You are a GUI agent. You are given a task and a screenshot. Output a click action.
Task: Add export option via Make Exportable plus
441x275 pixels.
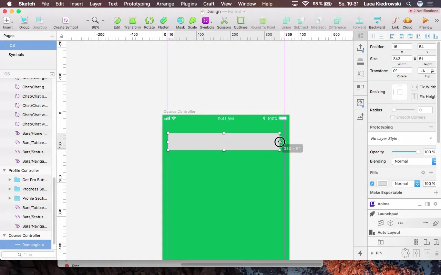(436, 192)
